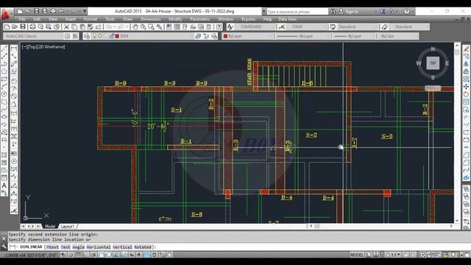This screenshot has height=265, width=471.
Task: Open the STANDARD text style dropdown
Action: [x=255, y=26]
